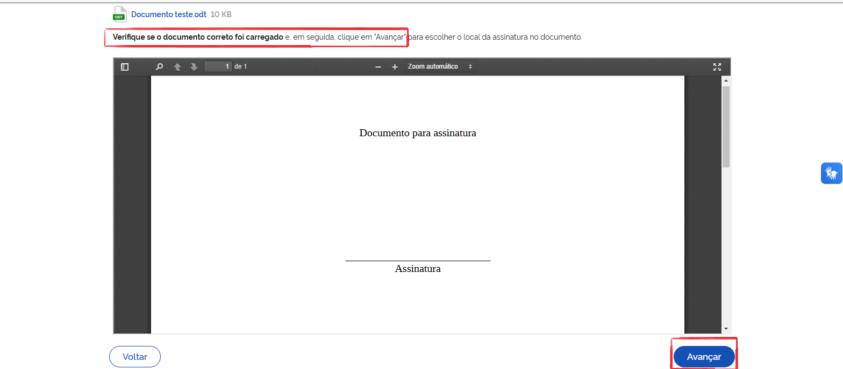
Task: Click the page number field
Action: (218, 67)
